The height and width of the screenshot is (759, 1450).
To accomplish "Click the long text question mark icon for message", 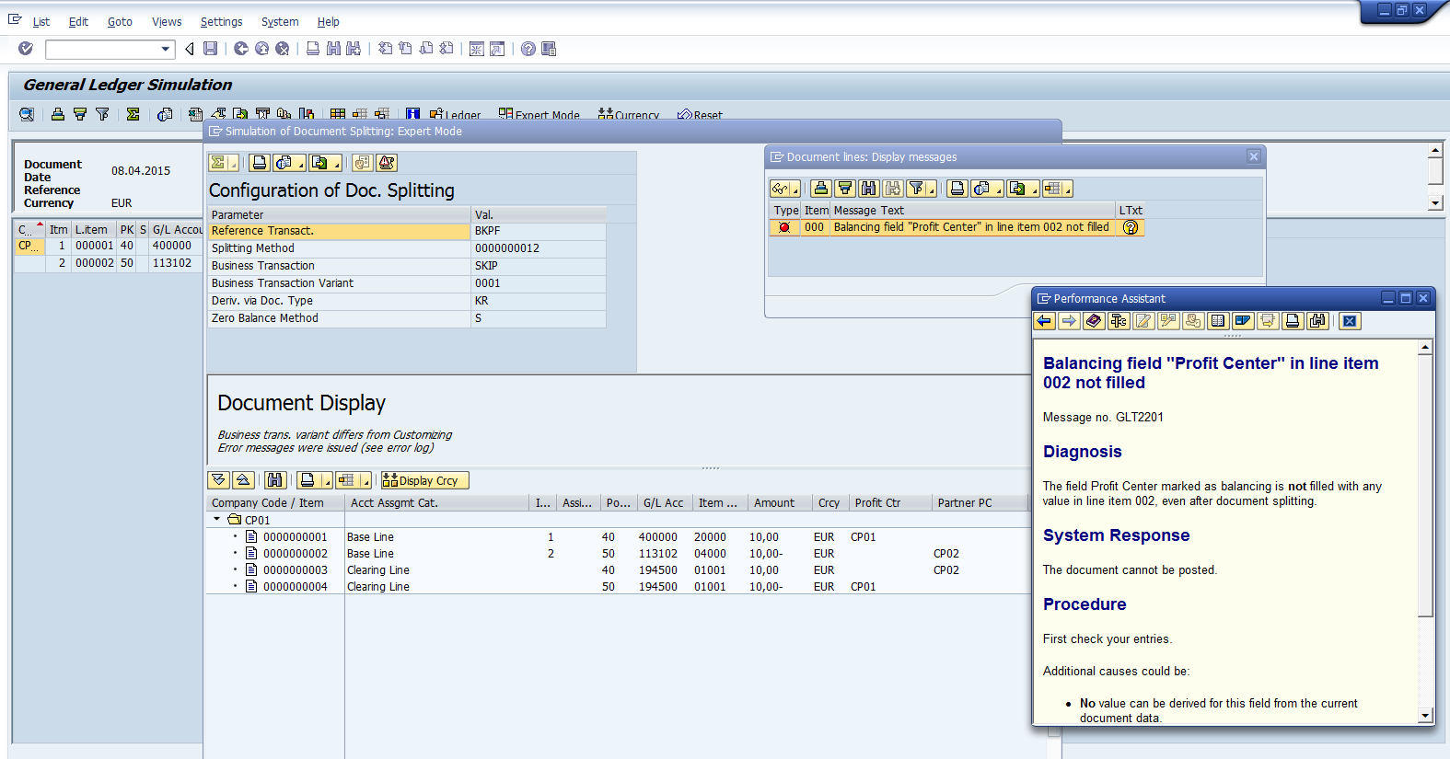I will tap(1131, 227).
